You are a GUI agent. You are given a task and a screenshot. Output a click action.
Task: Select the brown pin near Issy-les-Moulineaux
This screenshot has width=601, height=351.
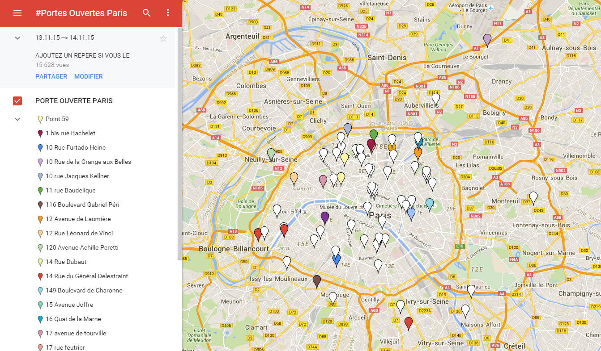click(x=317, y=280)
